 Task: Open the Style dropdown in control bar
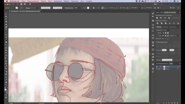coord(90,8)
